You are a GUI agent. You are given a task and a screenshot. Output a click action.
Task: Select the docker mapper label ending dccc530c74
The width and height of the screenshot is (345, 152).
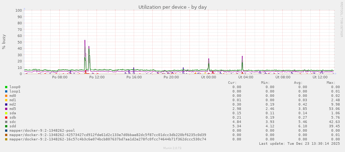[x=108, y=139]
